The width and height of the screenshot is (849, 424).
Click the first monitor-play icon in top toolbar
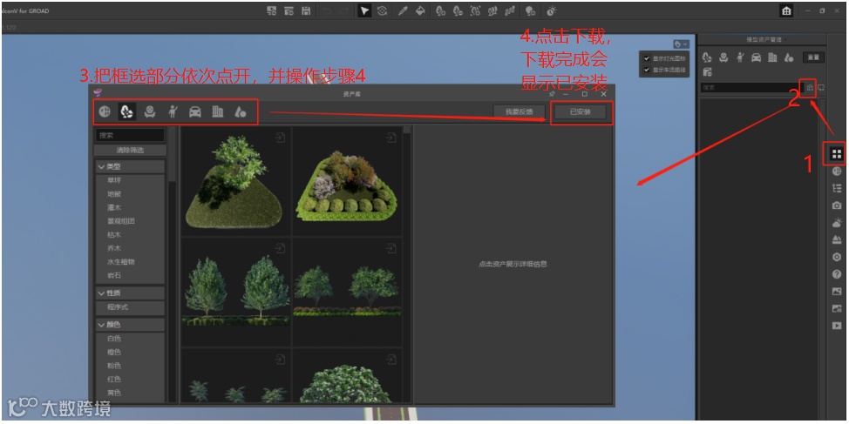tap(272, 10)
